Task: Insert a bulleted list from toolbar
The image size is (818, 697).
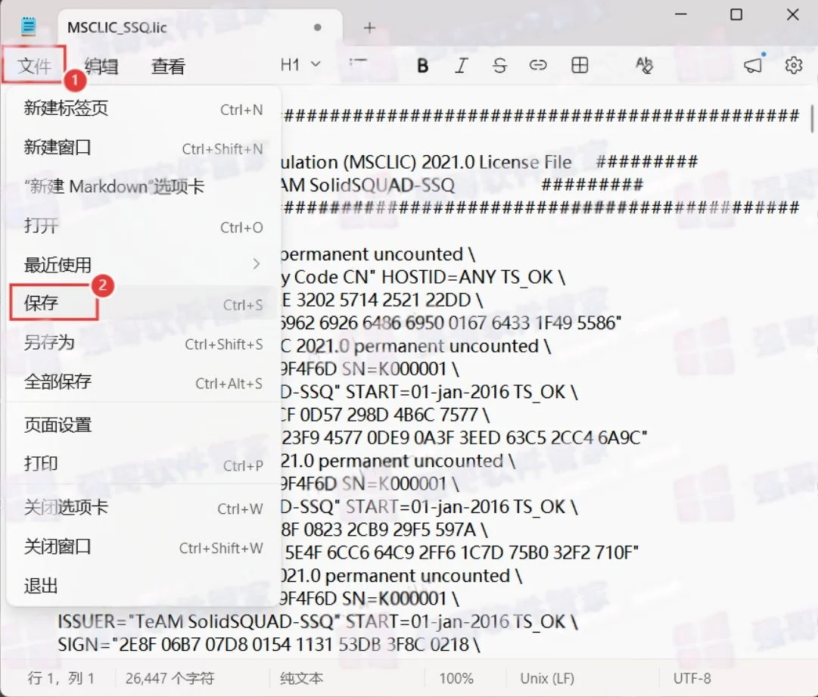Action: click(358, 64)
